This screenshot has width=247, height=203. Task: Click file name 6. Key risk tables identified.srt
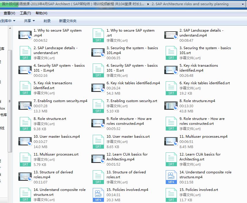(204, 83)
